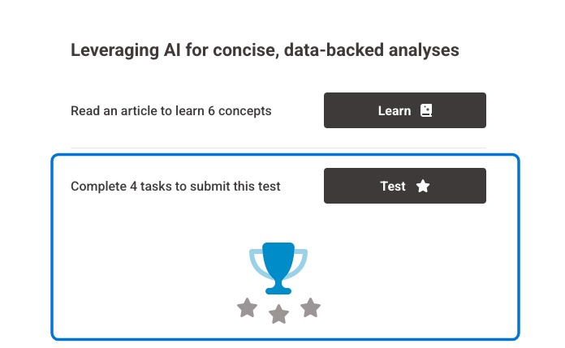Screen dimensions: 565x348
Task: Click the trophy's stem and base
Action: 278,286
